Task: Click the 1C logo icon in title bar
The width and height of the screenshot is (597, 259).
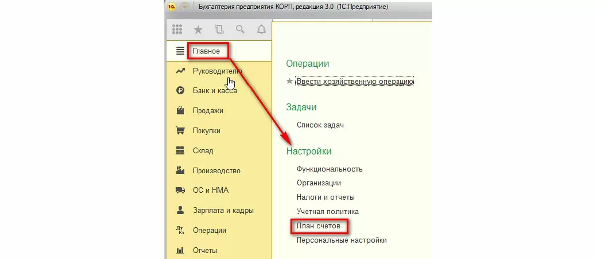Action: tap(171, 7)
